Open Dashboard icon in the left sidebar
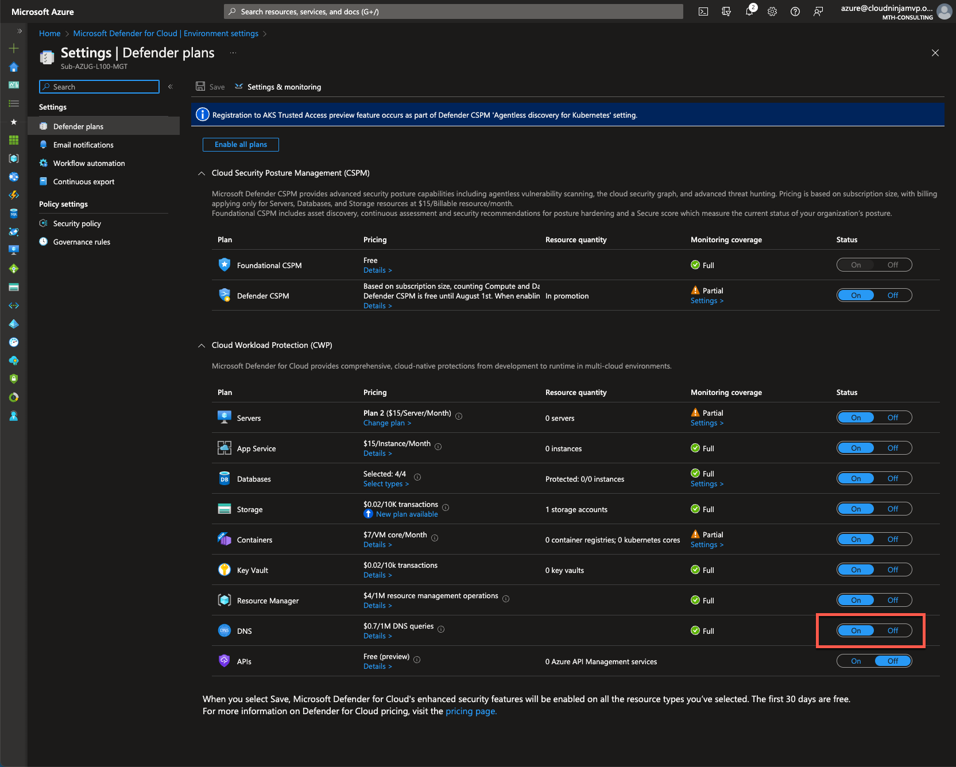The height and width of the screenshot is (767, 956). [14, 85]
